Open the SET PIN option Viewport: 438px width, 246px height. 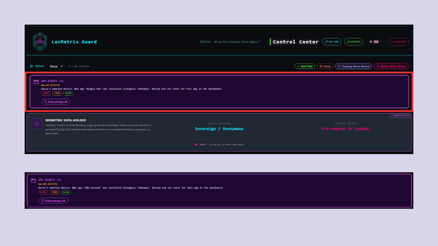coord(332,42)
